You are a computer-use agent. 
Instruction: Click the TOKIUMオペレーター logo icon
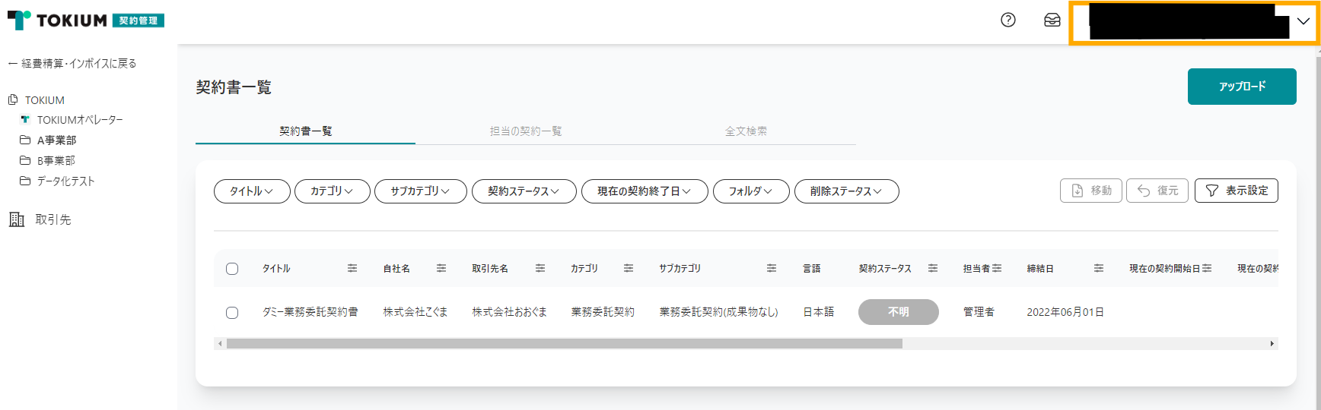click(x=25, y=119)
